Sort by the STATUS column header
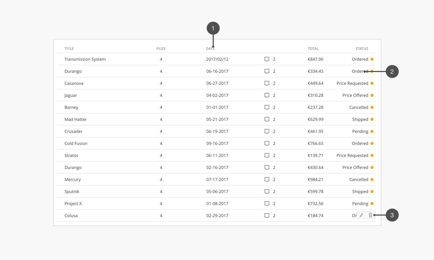The image size is (434, 260). pyautogui.click(x=362, y=49)
